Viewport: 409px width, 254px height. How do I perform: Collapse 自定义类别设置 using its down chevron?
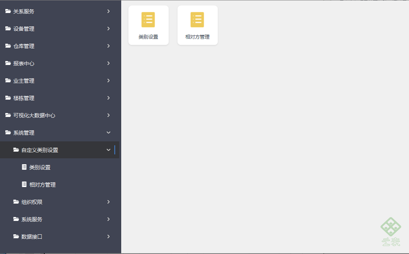click(x=108, y=150)
